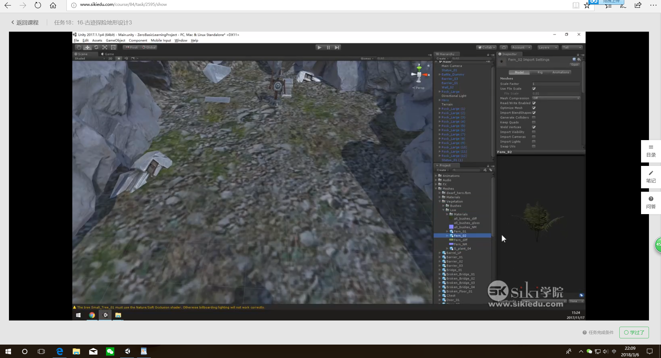Image resolution: width=661 pixels, height=358 pixels.
Task: Open Unity Assets menu
Action: pyautogui.click(x=97, y=41)
